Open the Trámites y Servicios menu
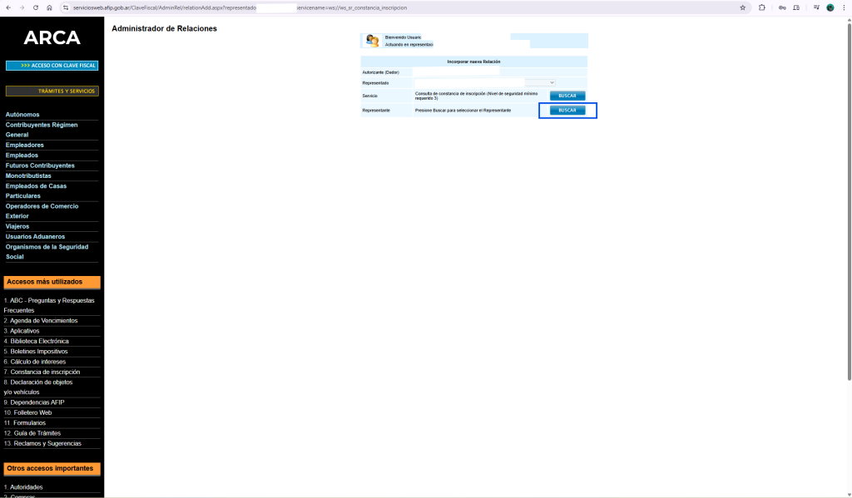852x498 pixels. 52,91
